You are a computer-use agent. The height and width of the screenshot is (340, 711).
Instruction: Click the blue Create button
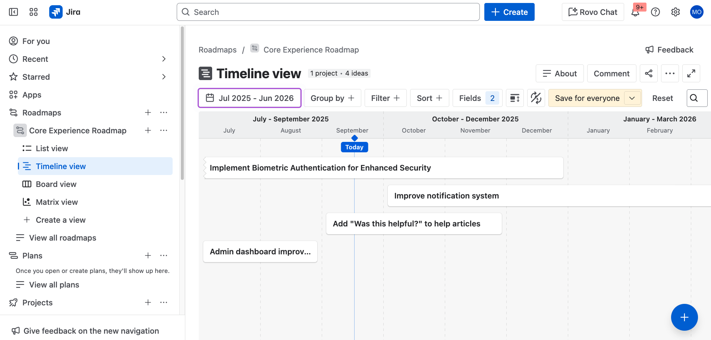click(509, 12)
